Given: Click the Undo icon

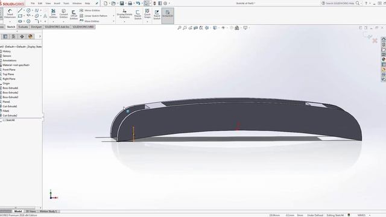Looking at the screenshot, I should pyautogui.click(x=138, y=4).
